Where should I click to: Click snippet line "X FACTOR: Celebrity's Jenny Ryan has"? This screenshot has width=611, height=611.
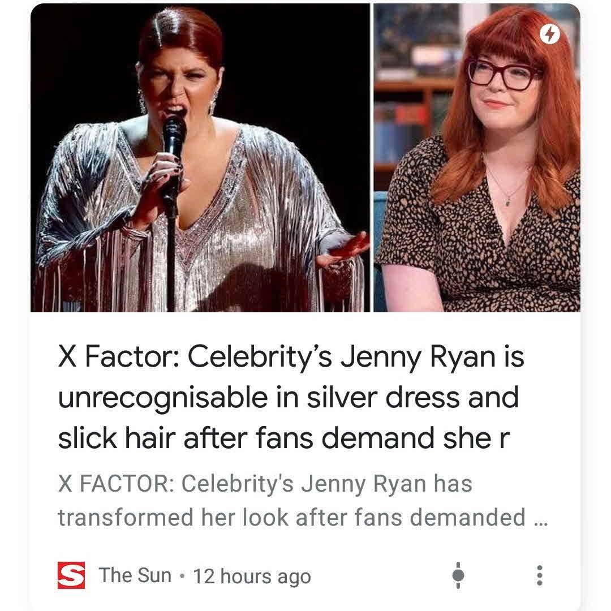click(x=265, y=484)
